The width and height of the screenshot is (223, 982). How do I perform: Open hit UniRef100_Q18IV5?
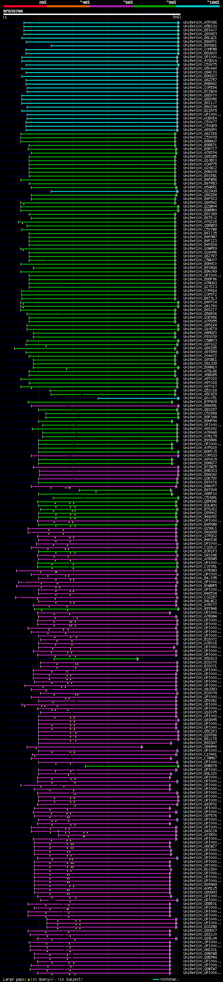[x=200, y=712]
